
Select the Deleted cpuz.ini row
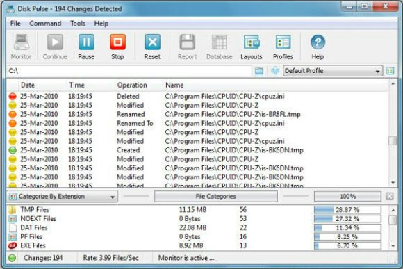[197, 97]
